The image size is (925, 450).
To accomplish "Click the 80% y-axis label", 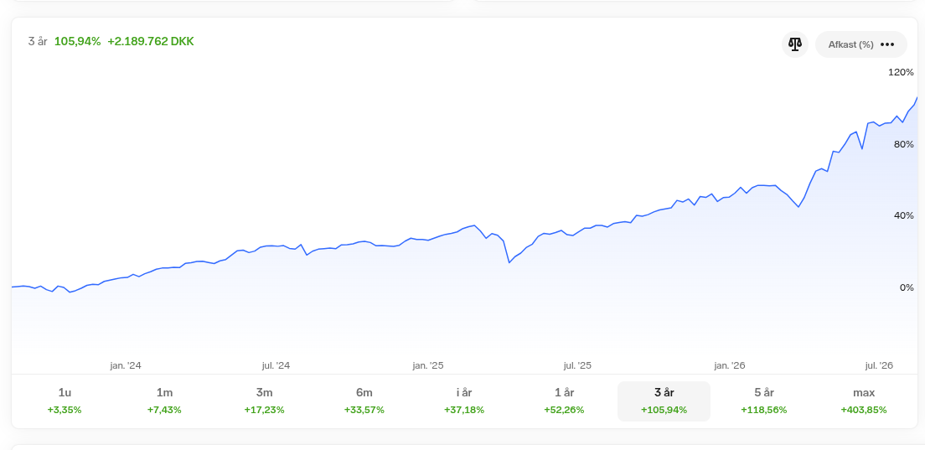I will [x=905, y=144].
